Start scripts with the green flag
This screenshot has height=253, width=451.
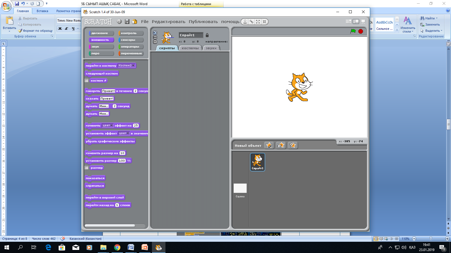(x=353, y=31)
